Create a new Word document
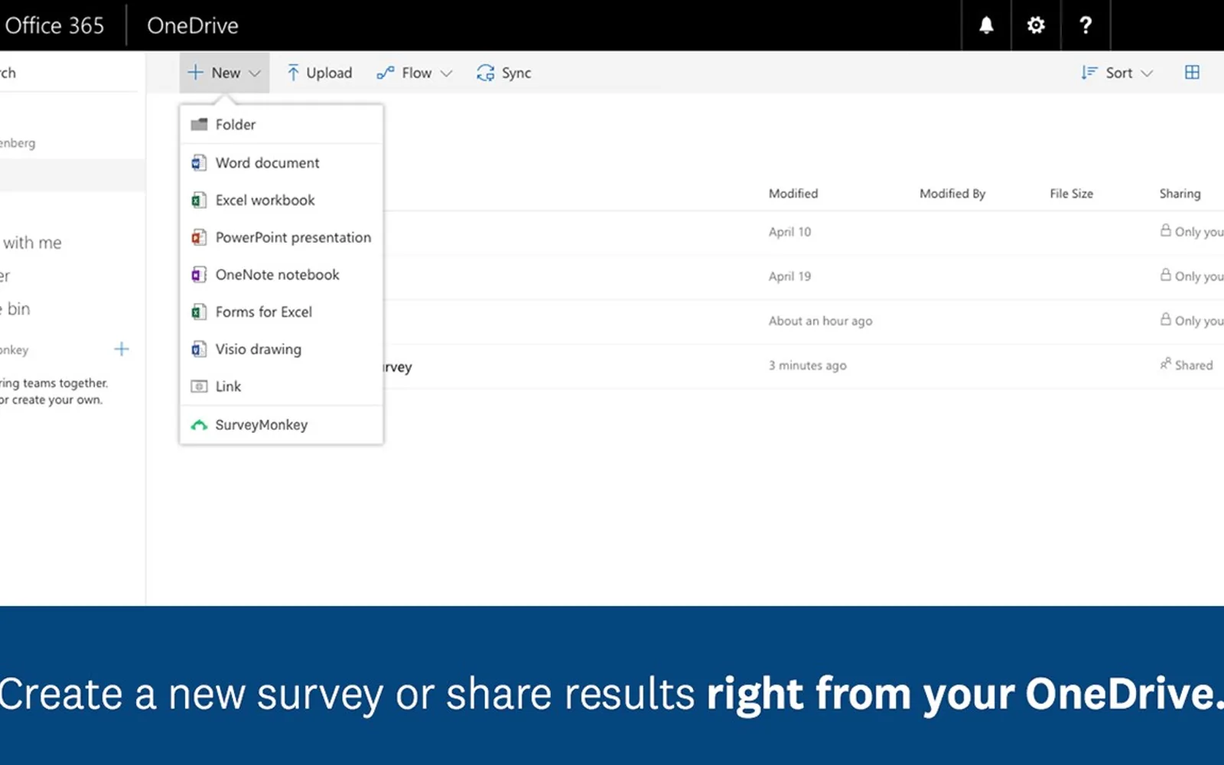 point(282,163)
